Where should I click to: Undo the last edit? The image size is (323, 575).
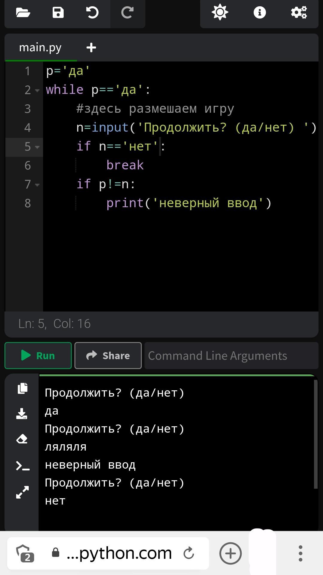click(x=92, y=13)
